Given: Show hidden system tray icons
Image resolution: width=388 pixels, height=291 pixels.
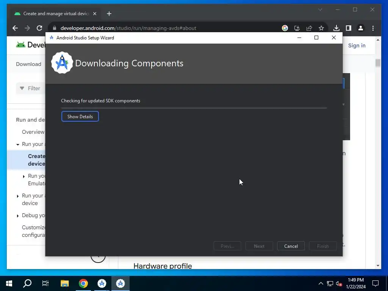Looking at the screenshot, I should pyautogui.click(x=321, y=283).
